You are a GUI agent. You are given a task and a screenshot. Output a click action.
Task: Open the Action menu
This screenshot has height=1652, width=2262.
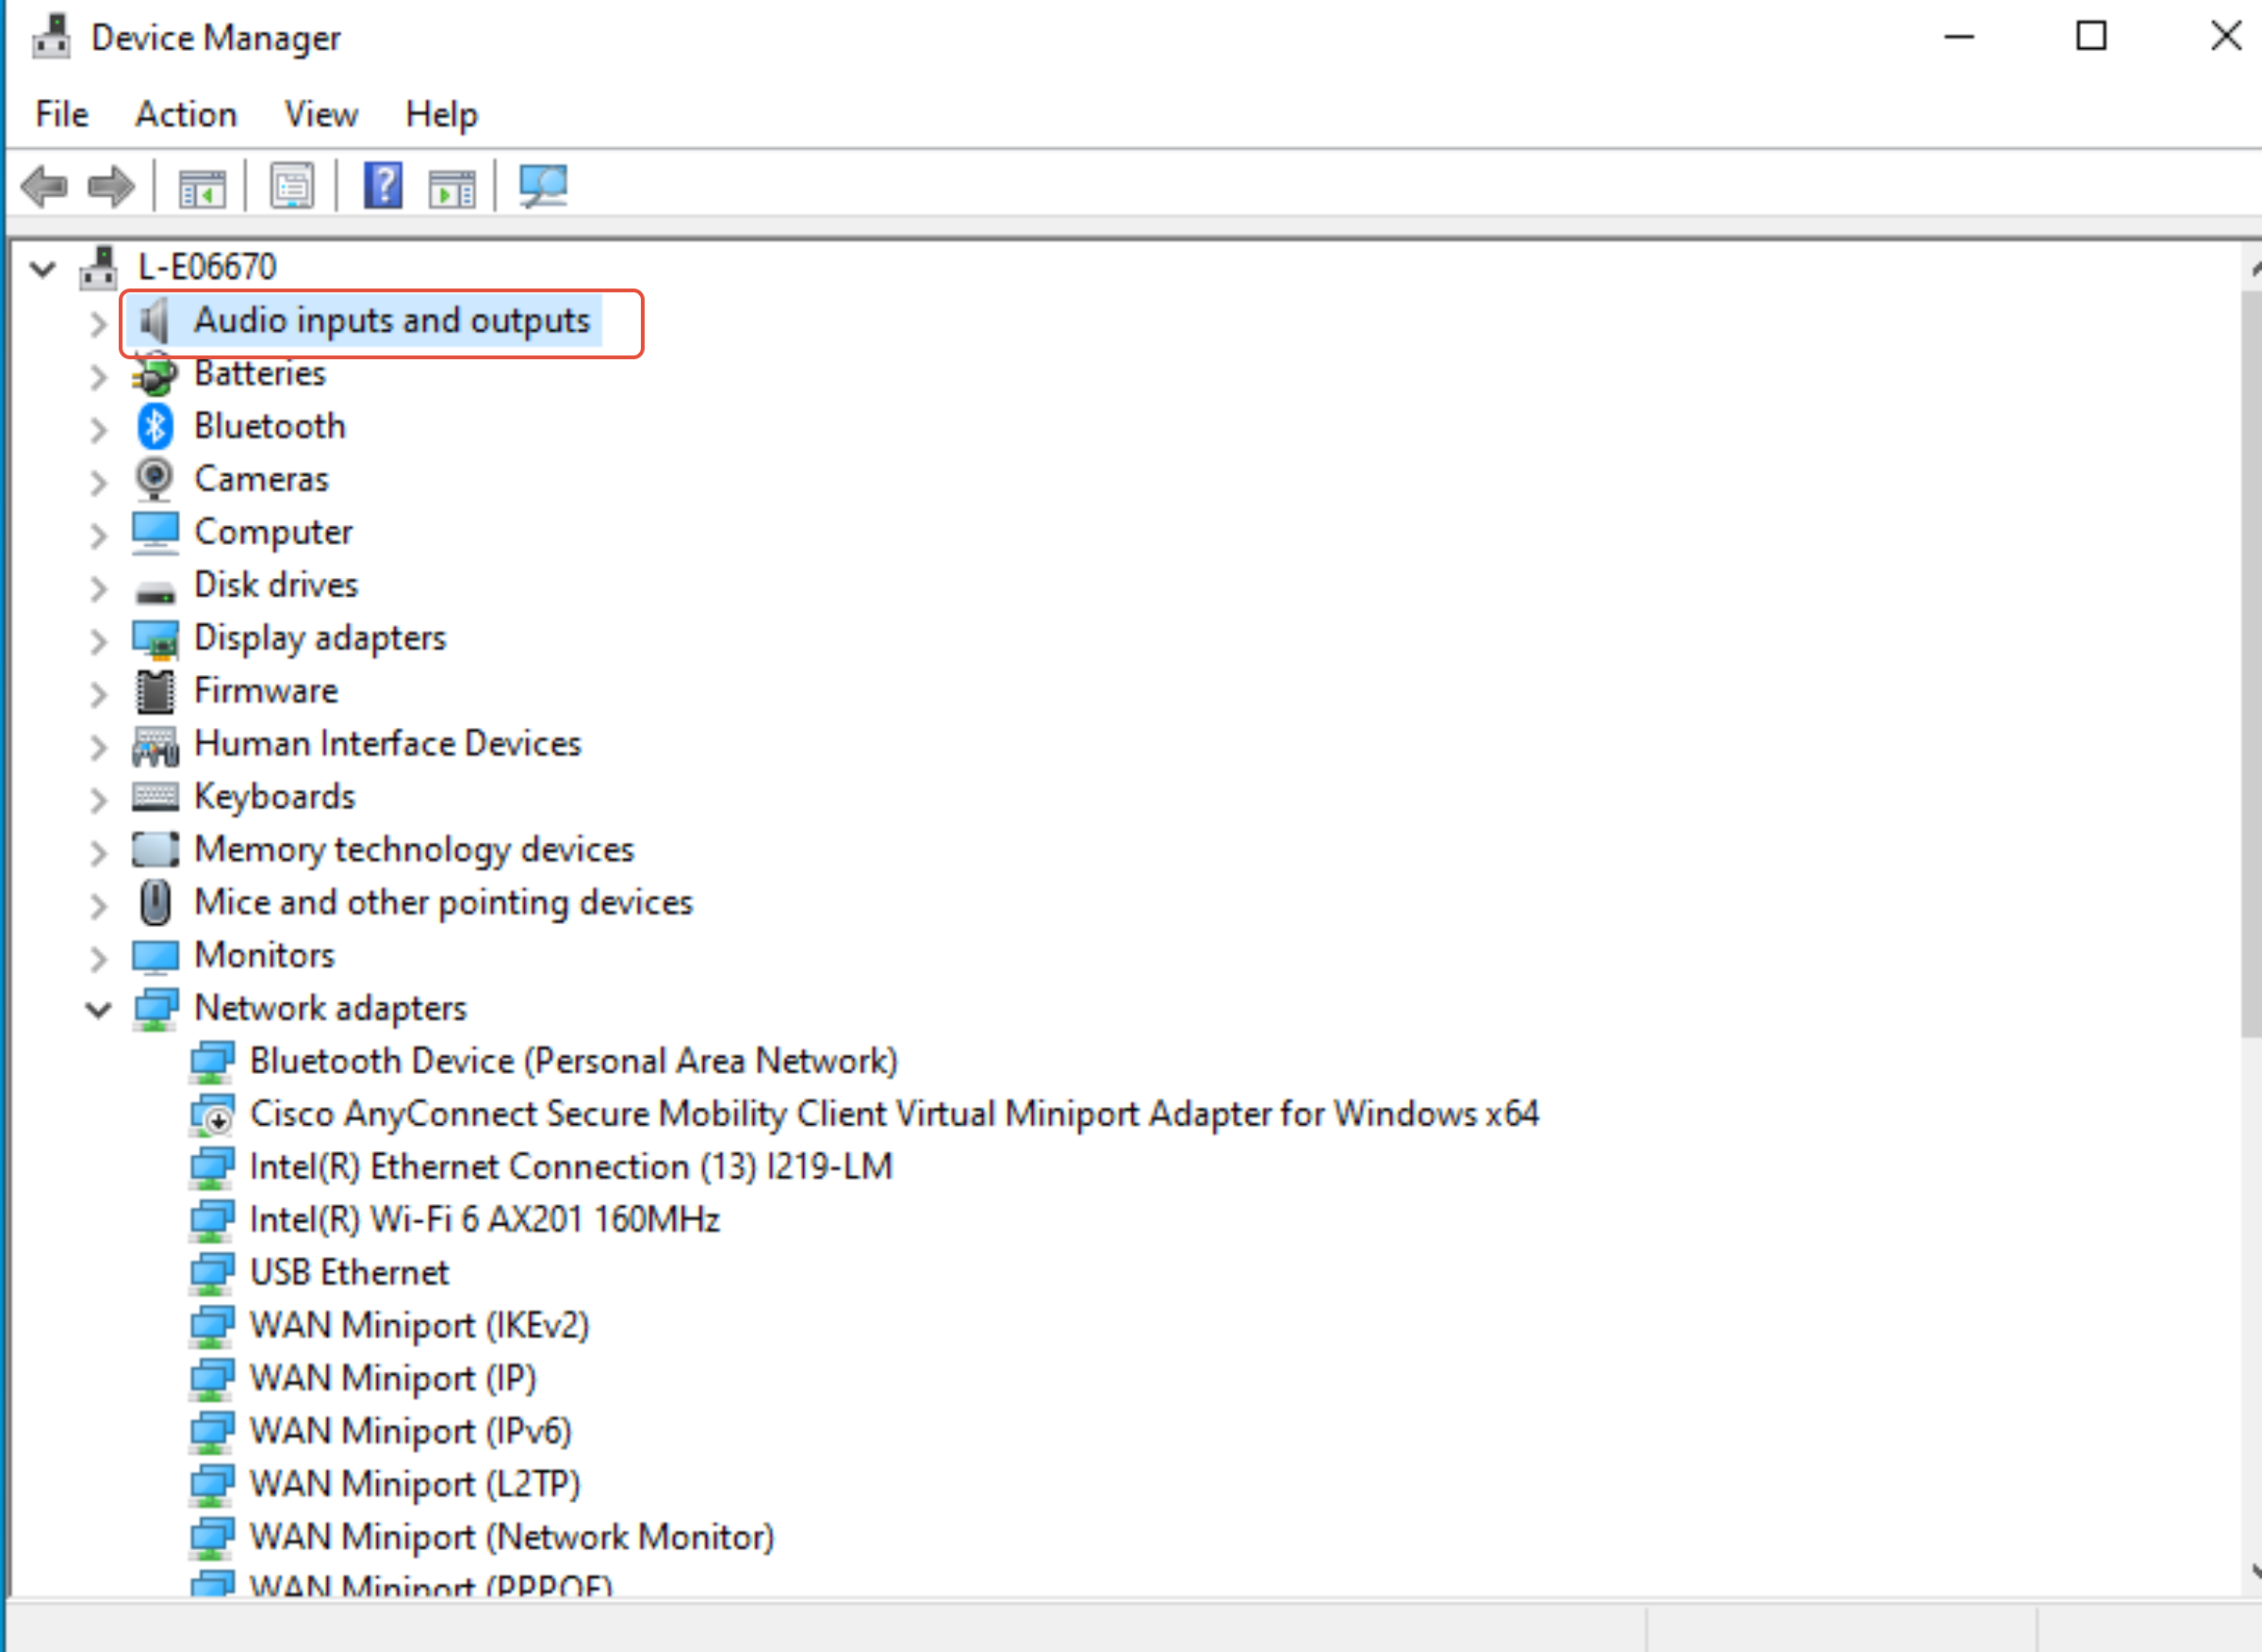(186, 114)
